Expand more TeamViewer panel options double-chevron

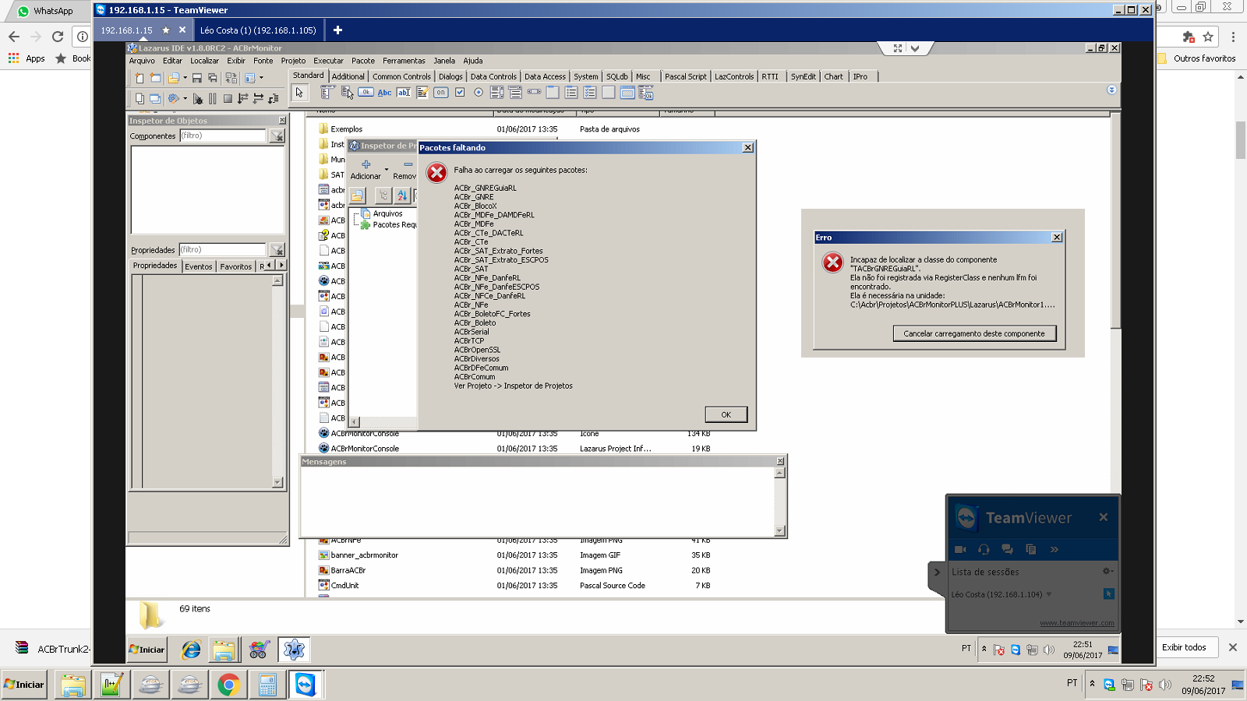point(1054,549)
